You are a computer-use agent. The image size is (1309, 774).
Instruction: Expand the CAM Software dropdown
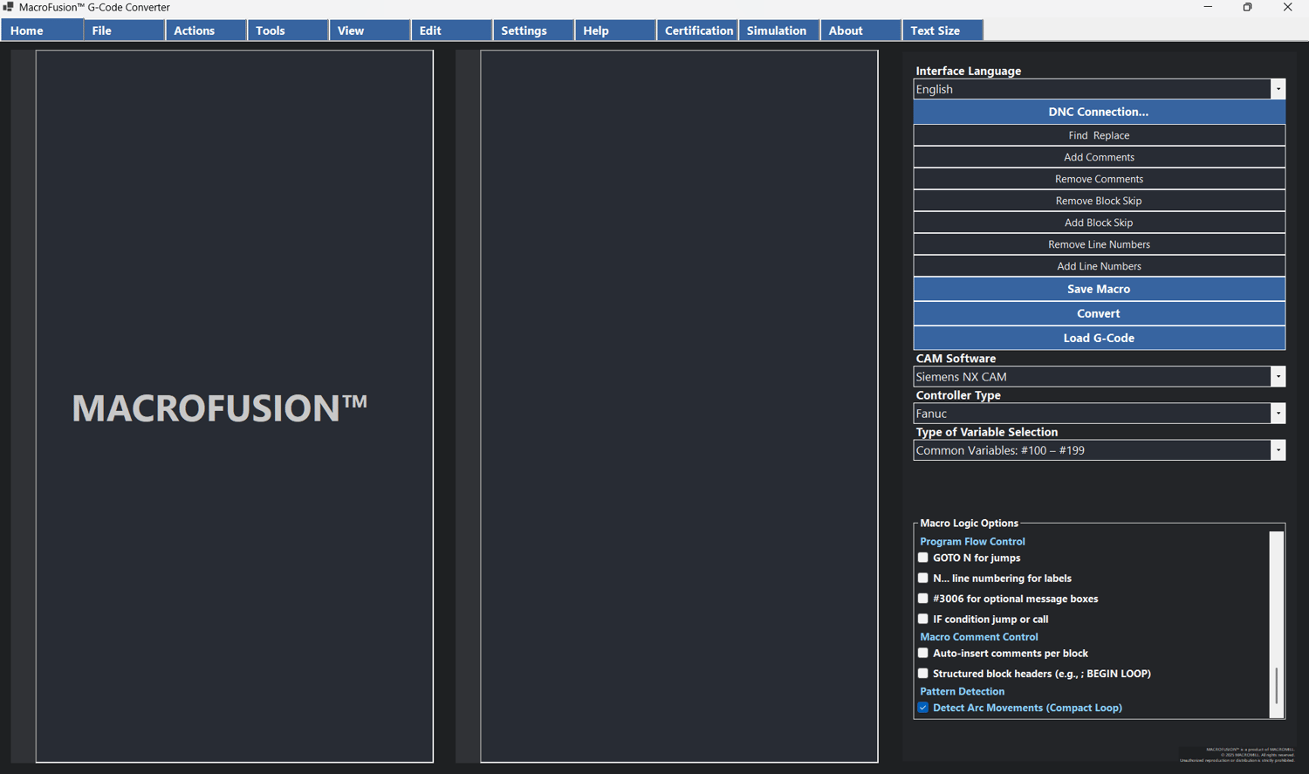click(x=1278, y=377)
